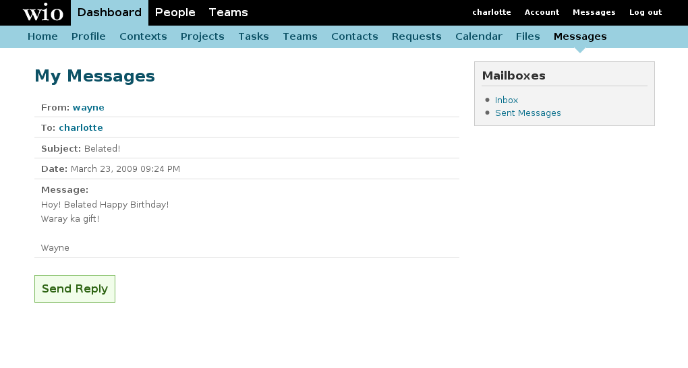
Task: Open Calendar page
Action: tap(479, 36)
